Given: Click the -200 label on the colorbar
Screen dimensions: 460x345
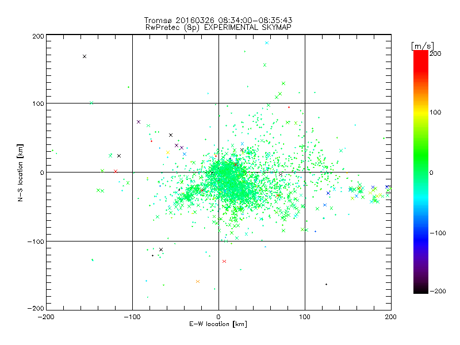Looking at the screenshot, I should [x=438, y=291].
